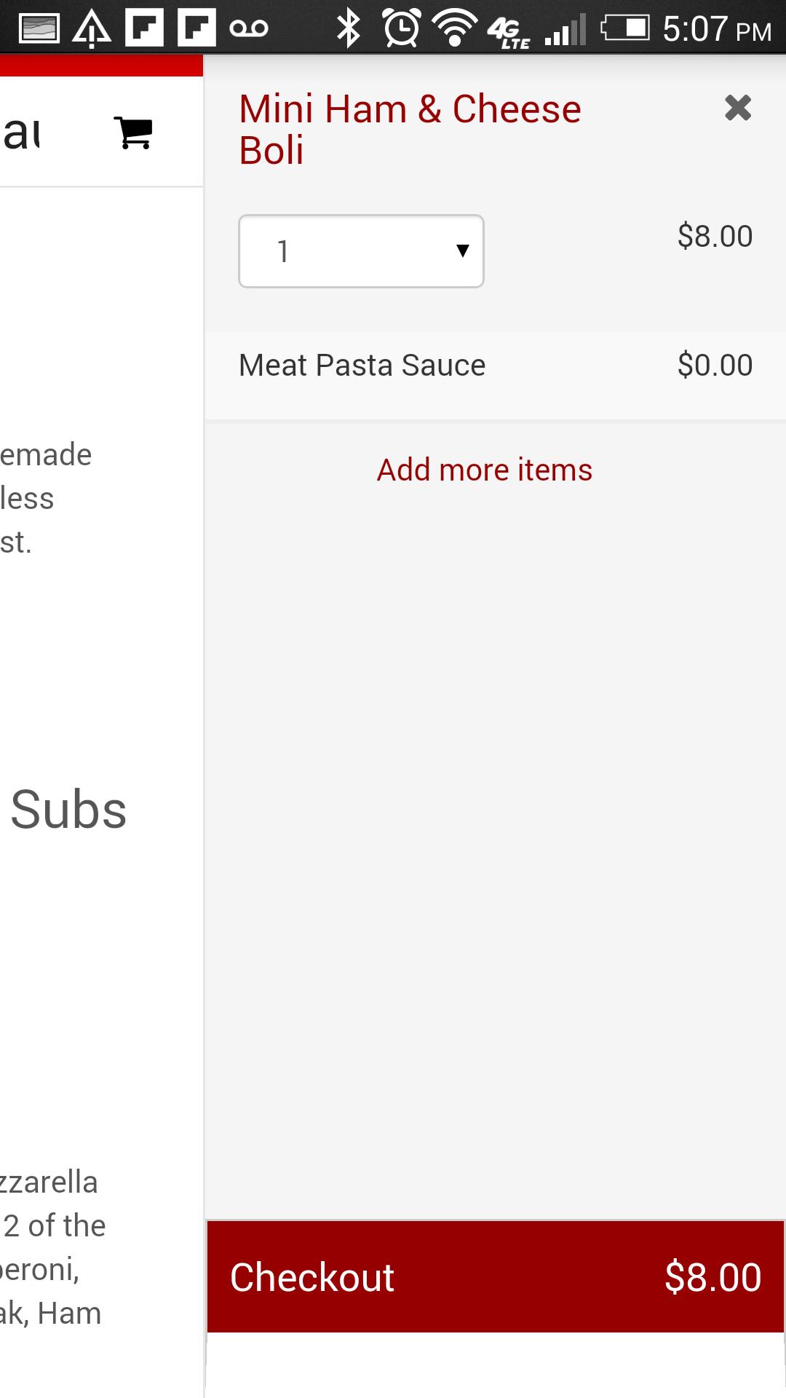Open the Mini Ham & Cheese Boli title
The image size is (786, 1398).
(410, 130)
